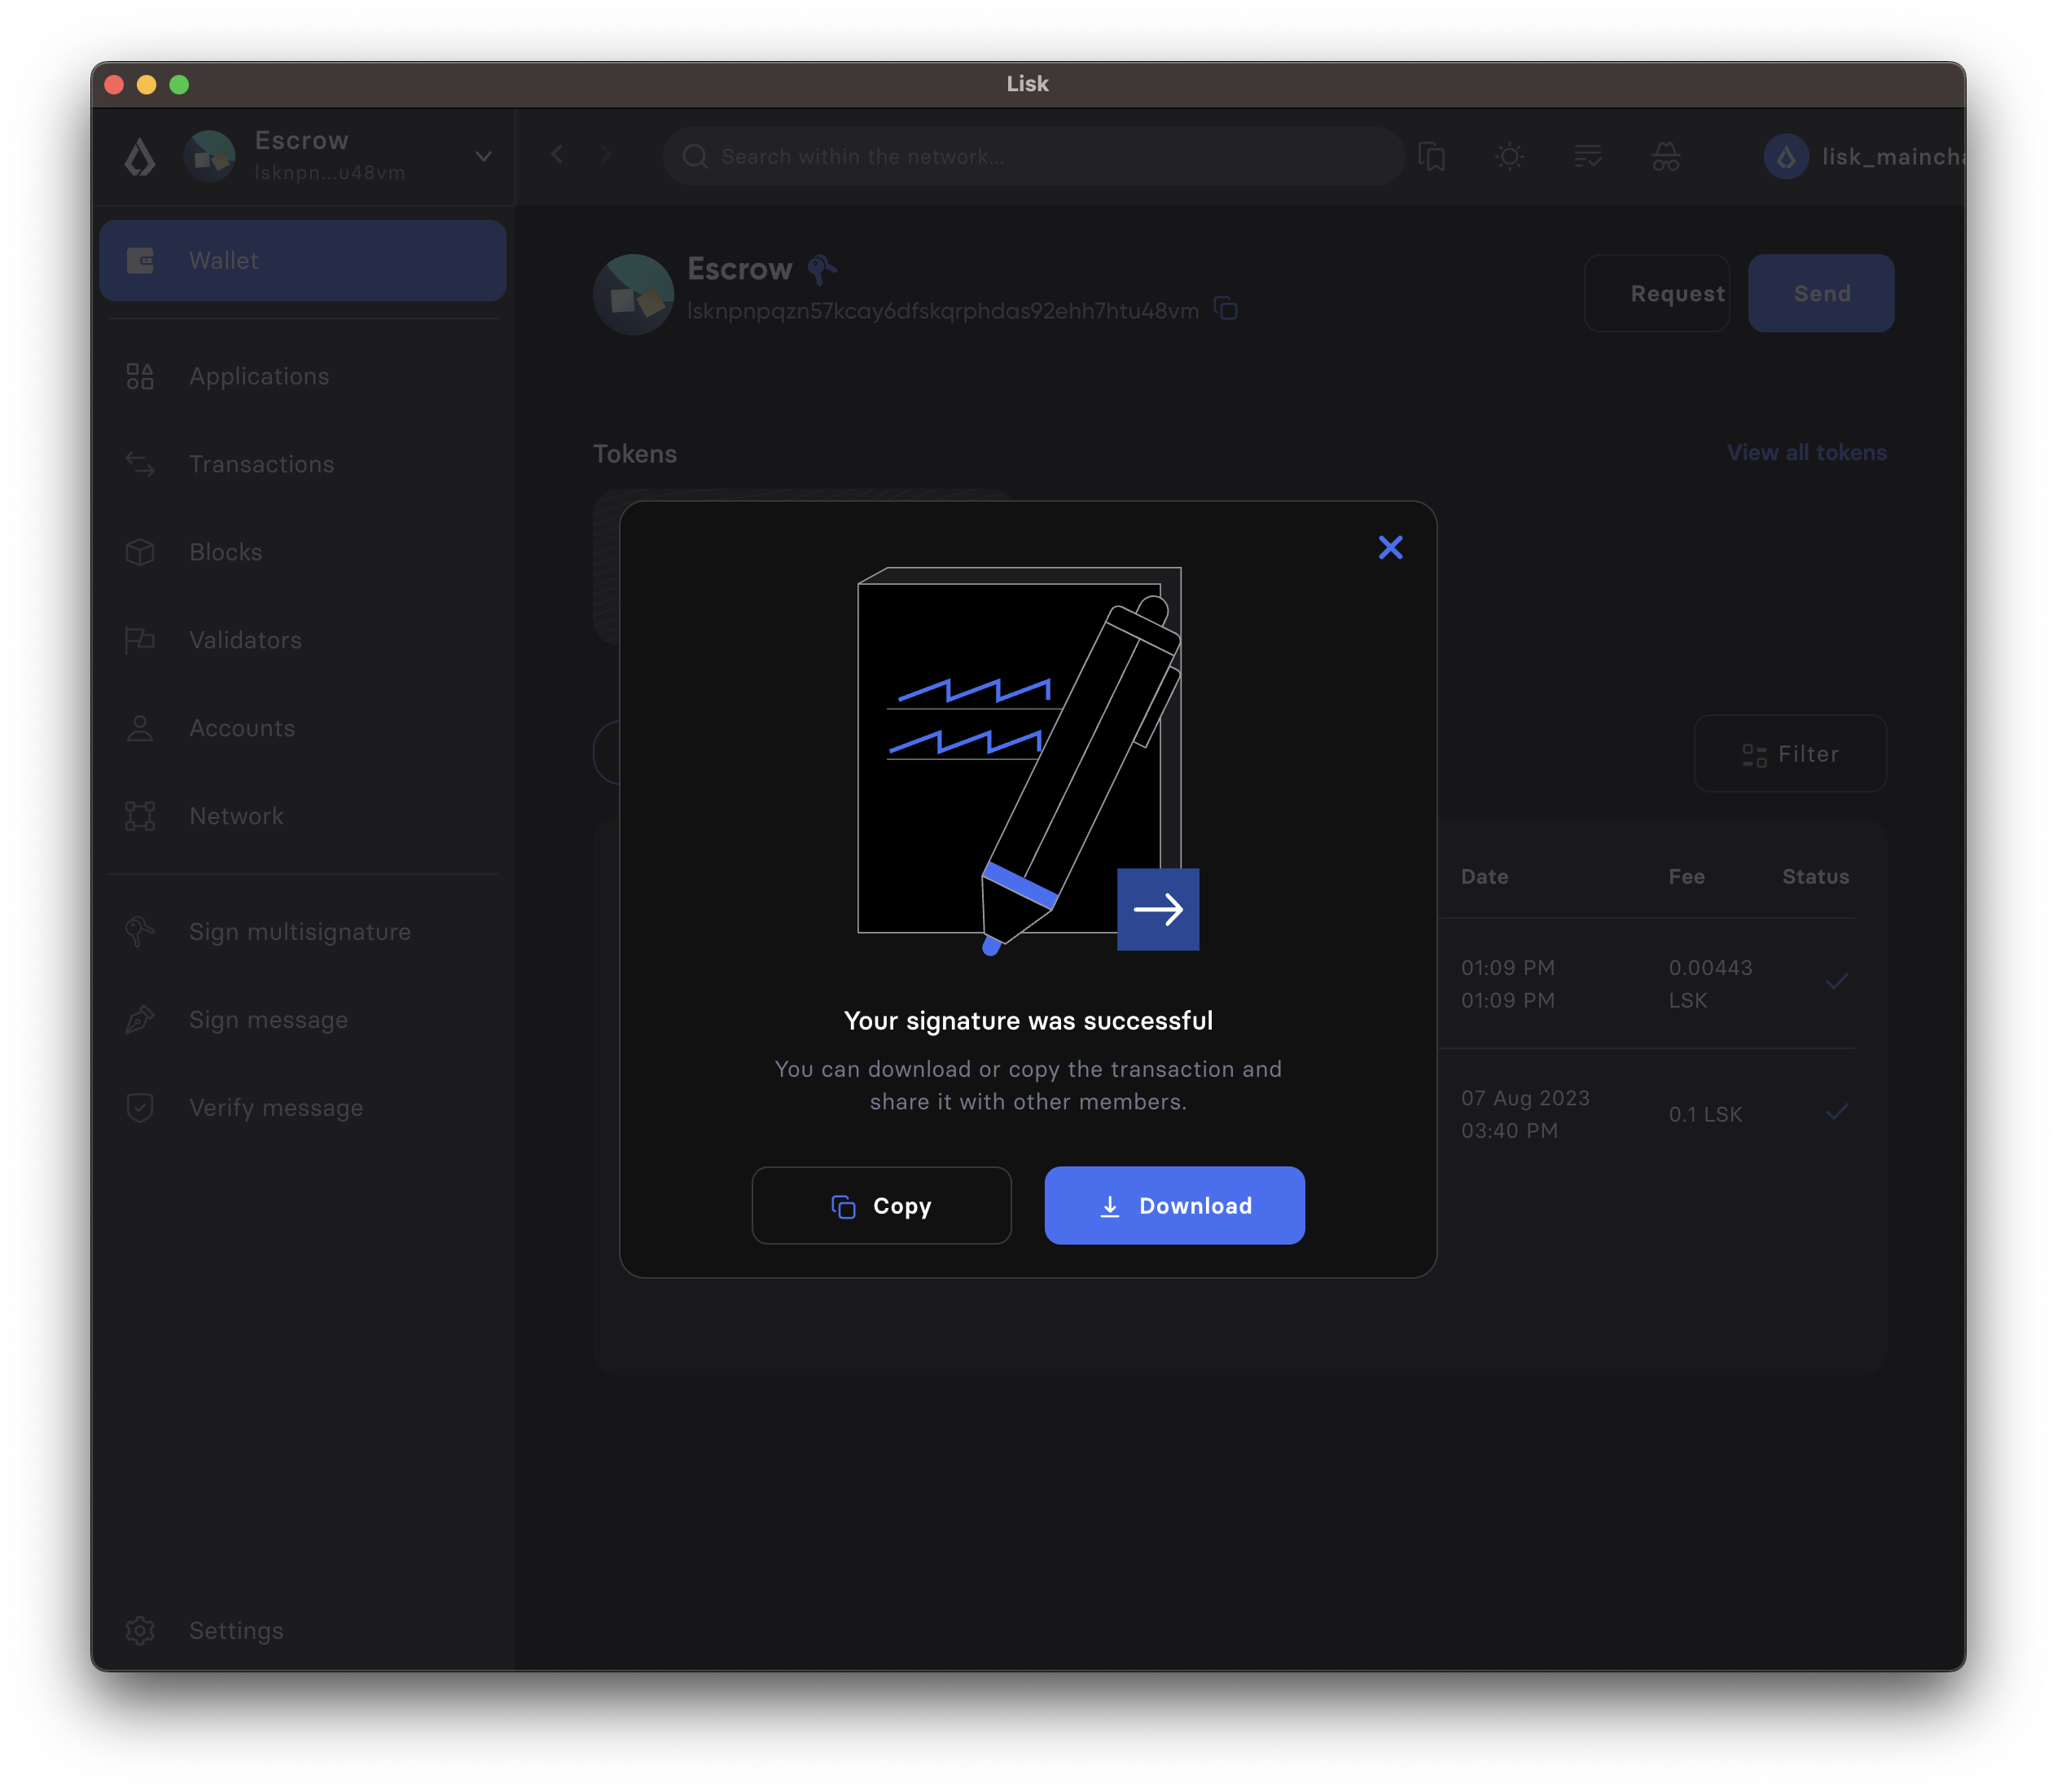Toggle the incognito discreet mode icon
Image resolution: width=2057 pixels, height=1792 pixels.
click(x=1665, y=157)
